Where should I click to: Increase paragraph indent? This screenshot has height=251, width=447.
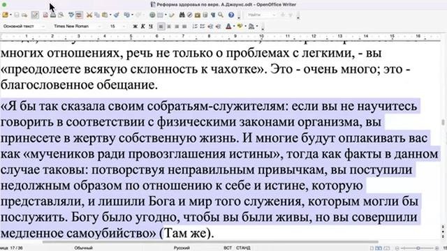(218, 26)
